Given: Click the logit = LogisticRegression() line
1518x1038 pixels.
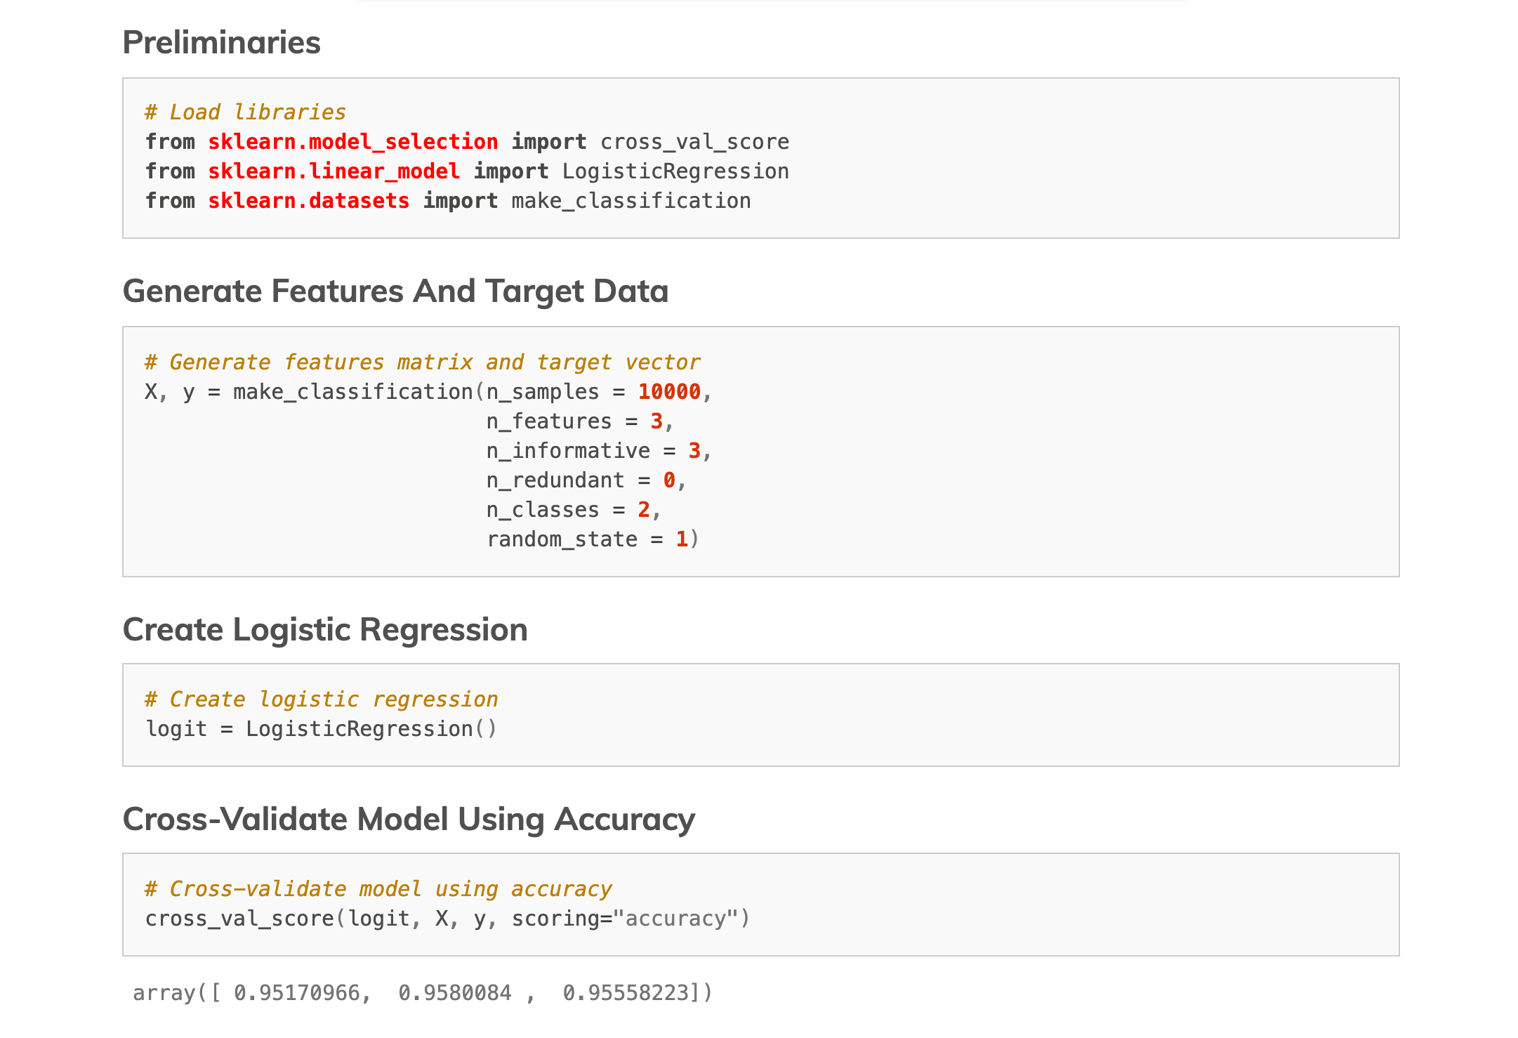Looking at the screenshot, I should (x=322, y=729).
